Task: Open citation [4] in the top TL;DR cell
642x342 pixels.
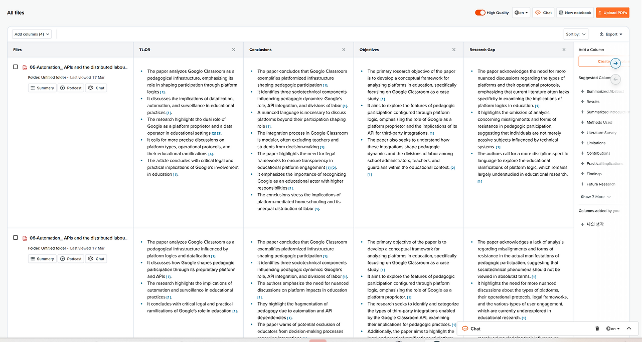Action: (x=211, y=154)
